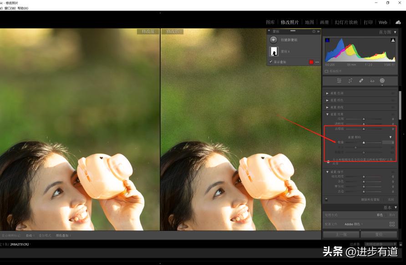Viewport: 406px width, 265px height.
Task: Click the 复位 button
Action: point(379,235)
